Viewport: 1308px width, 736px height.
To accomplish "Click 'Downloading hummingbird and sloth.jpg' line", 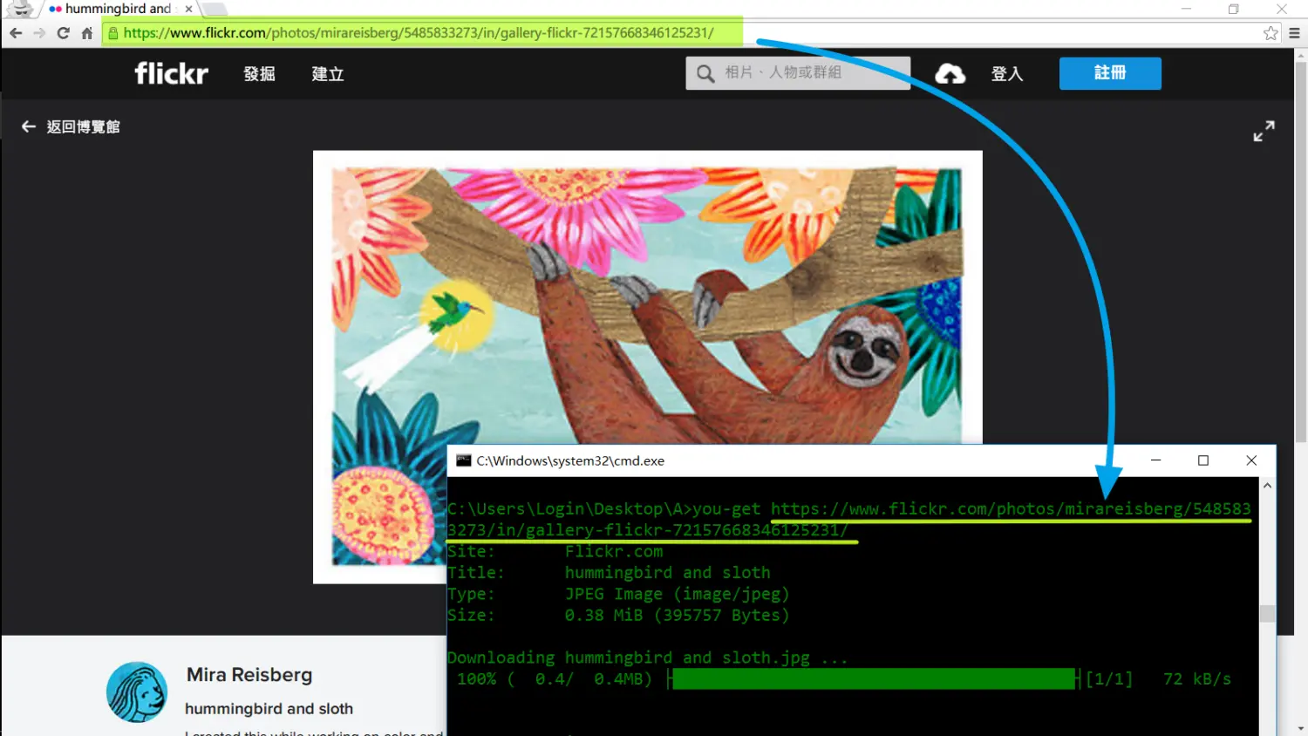I will tap(647, 658).
